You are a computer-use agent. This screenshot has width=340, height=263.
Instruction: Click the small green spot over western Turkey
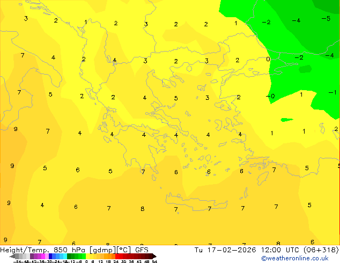[287, 120]
